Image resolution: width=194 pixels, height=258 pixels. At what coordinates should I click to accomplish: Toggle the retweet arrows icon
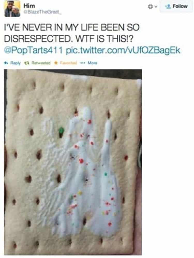[x=26, y=63]
